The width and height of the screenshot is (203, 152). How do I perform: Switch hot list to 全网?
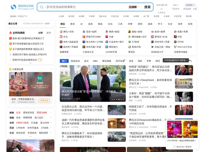coord(40,33)
